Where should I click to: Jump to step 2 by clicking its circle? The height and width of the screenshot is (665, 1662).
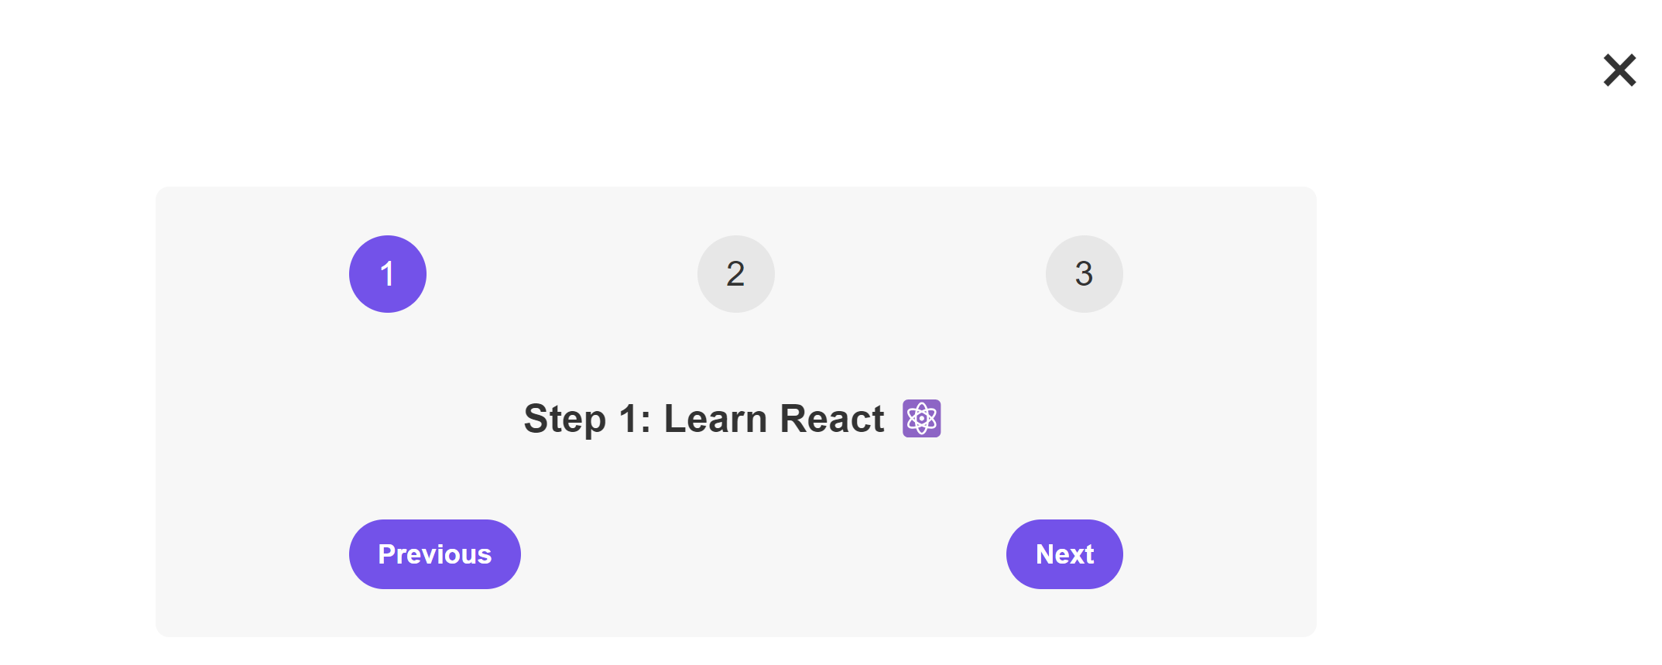[735, 273]
